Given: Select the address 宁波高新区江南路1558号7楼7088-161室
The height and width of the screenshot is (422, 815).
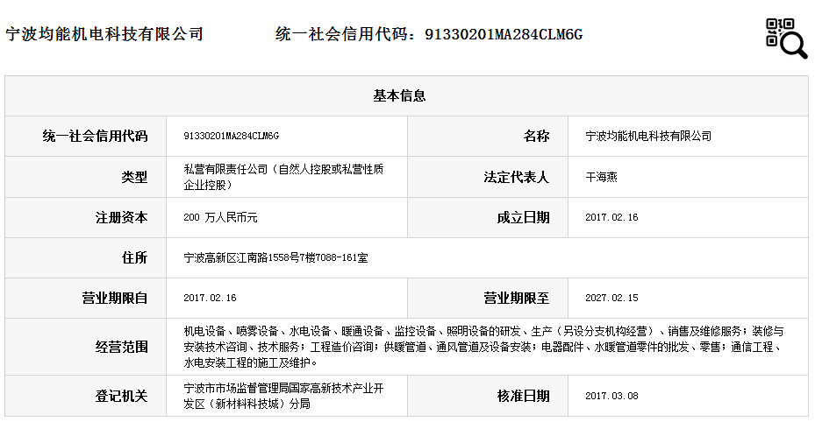Looking at the screenshot, I should click(275, 257).
